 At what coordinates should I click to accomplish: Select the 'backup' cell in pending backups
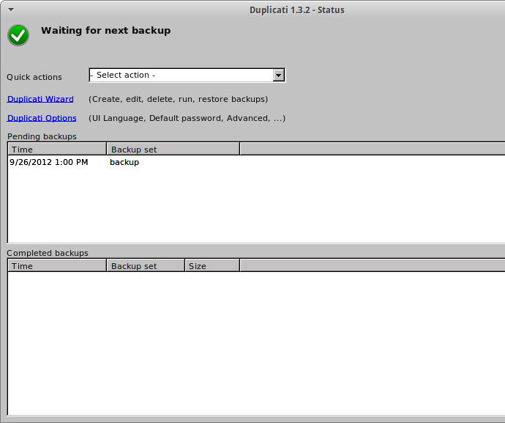tap(124, 162)
